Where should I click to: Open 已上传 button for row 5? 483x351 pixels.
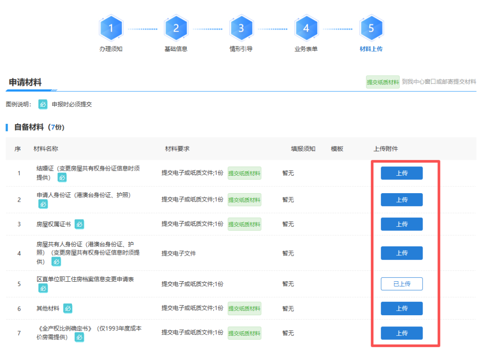[402, 284]
